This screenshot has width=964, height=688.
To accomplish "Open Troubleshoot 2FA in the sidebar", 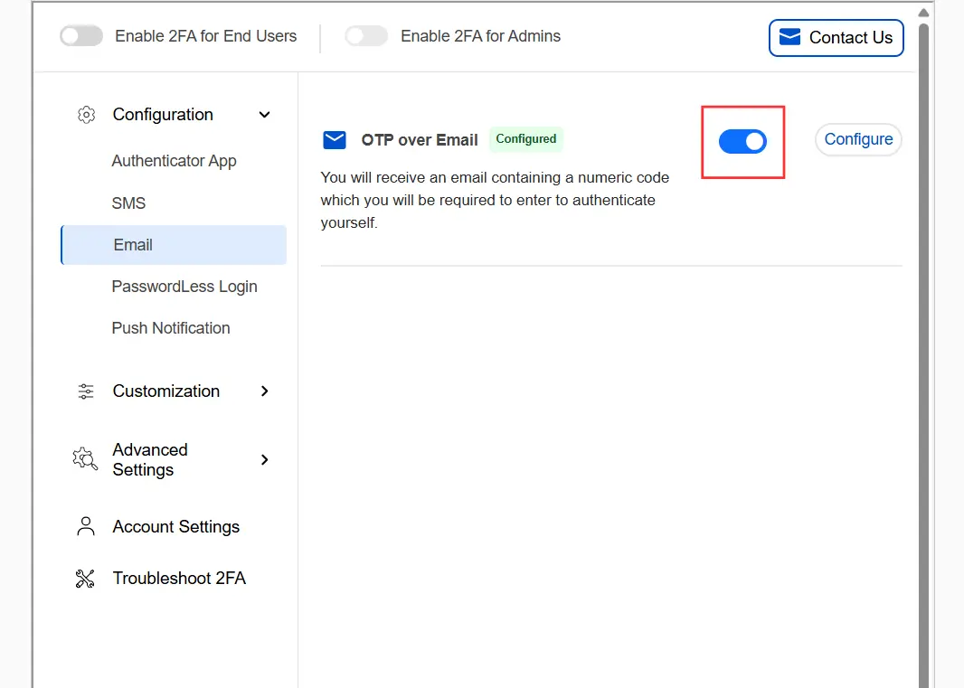I will click(x=179, y=579).
